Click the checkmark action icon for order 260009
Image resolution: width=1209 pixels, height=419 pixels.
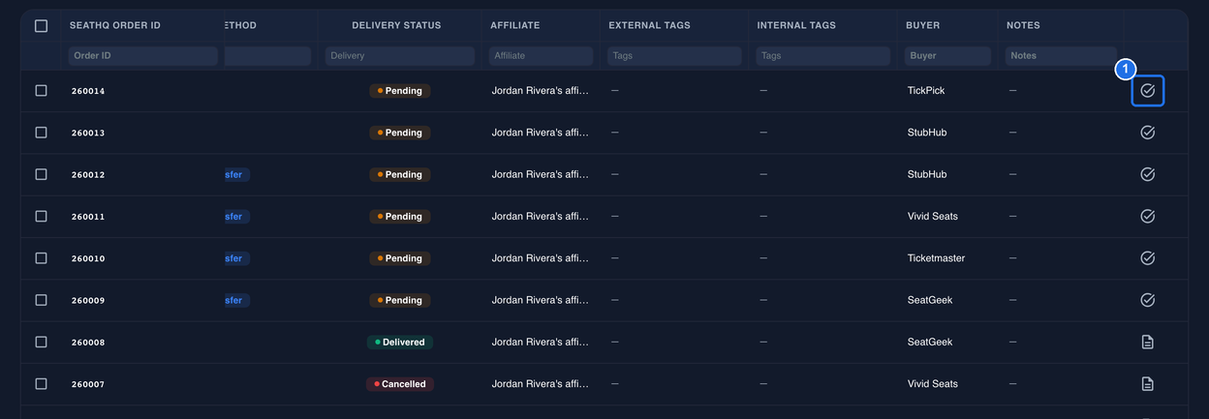pyautogui.click(x=1148, y=300)
